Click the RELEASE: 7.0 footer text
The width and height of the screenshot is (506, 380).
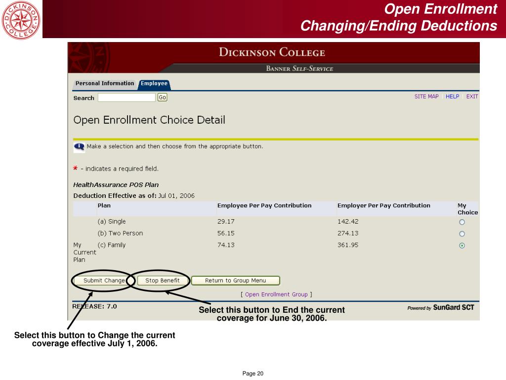coord(94,306)
